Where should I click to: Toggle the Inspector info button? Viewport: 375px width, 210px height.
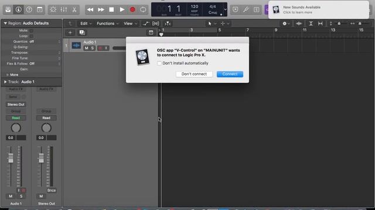coord(18,9)
